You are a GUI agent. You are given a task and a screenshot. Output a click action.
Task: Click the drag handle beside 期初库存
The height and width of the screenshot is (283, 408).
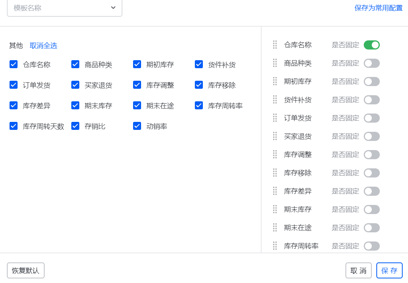[275, 82]
